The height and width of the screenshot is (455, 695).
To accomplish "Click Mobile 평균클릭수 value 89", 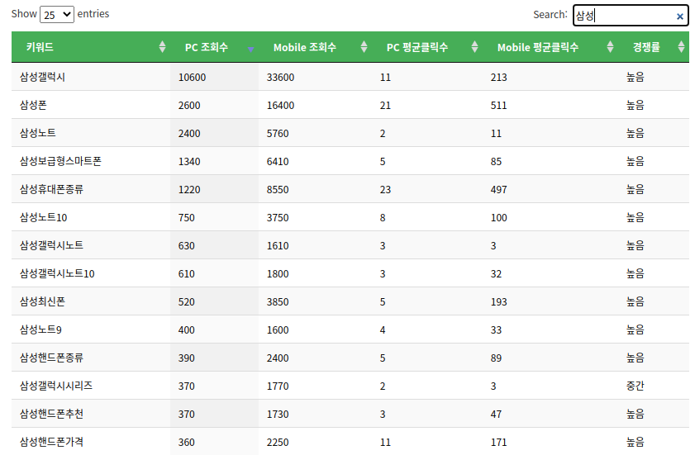I will [x=496, y=358].
